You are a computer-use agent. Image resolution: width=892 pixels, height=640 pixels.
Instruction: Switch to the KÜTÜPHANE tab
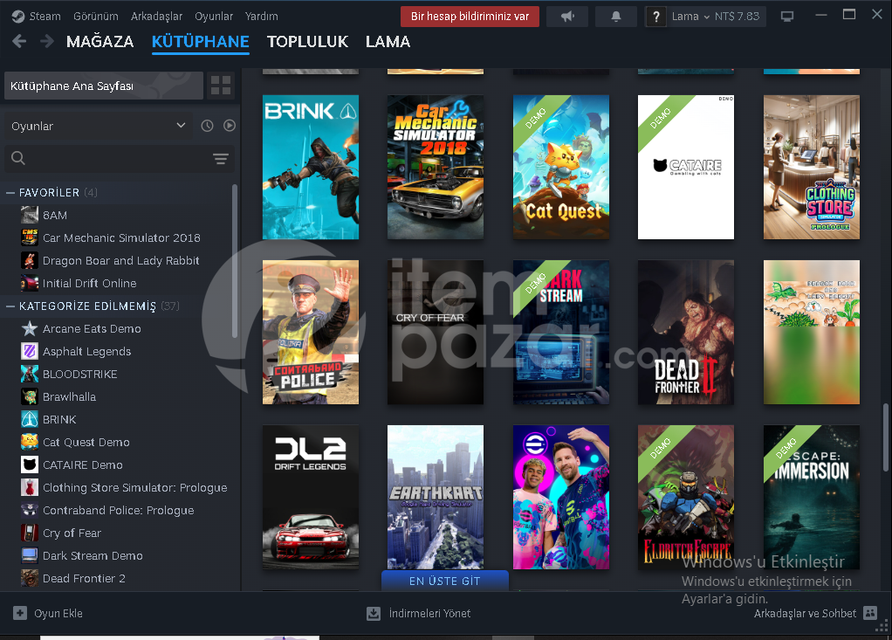click(x=200, y=42)
